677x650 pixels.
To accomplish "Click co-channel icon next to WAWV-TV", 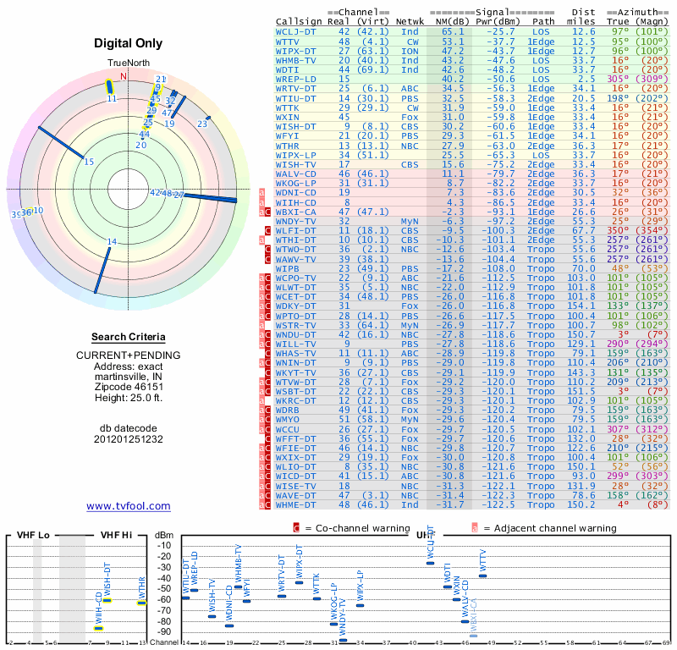I will (x=267, y=259).
